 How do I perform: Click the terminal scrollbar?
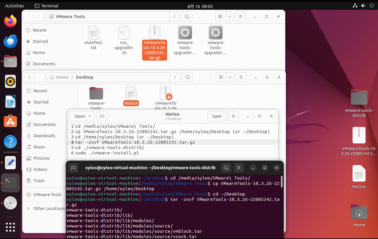pos(281,182)
